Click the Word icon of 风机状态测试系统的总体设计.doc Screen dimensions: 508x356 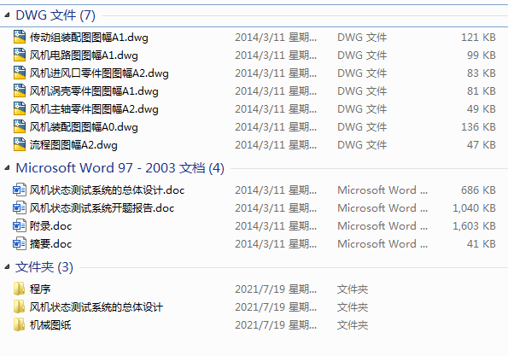pyautogui.click(x=20, y=190)
